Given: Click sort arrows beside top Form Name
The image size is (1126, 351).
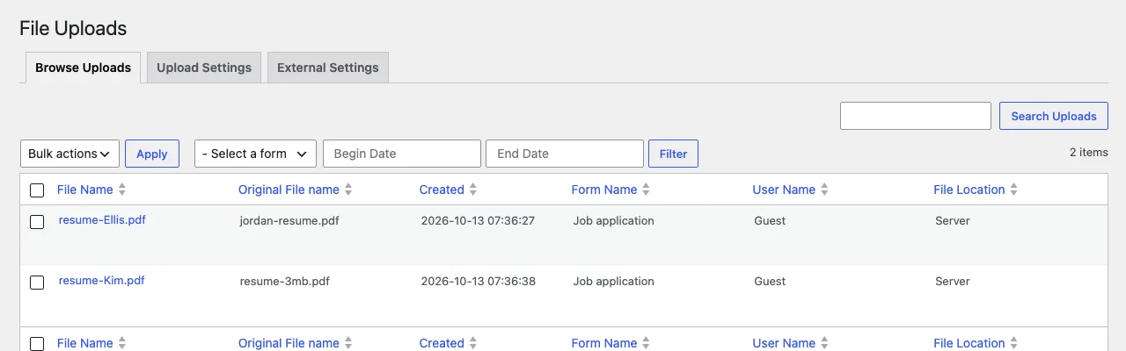Looking at the screenshot, I should pos(646,190).
